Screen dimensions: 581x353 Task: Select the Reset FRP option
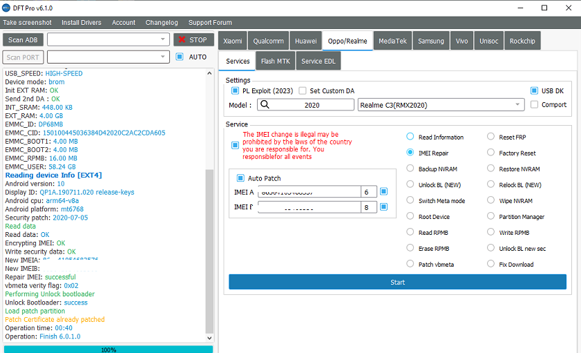[x=490, y=137]
